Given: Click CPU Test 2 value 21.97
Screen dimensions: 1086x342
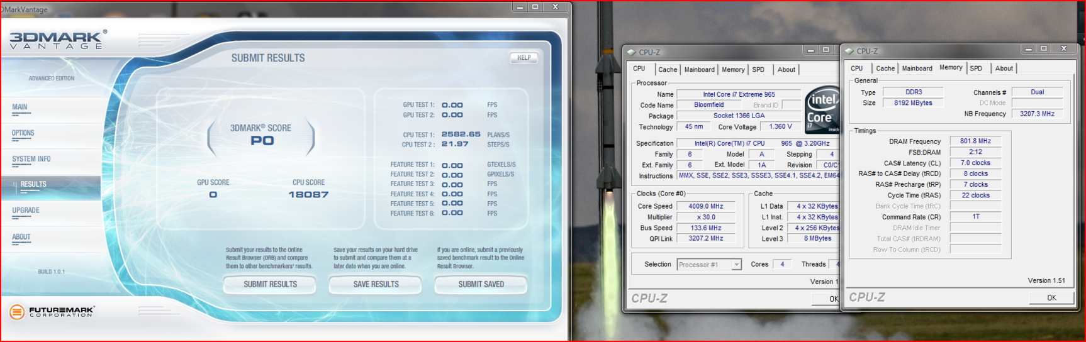Looking at the screenshot, I should pos(455,144).
